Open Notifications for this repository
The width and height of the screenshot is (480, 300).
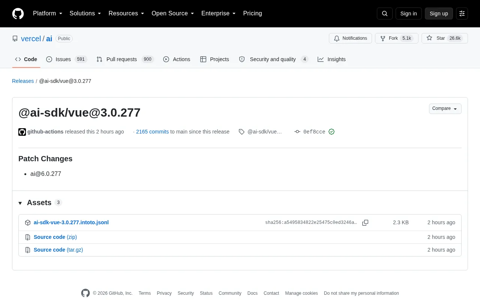[x=350, y=38]
